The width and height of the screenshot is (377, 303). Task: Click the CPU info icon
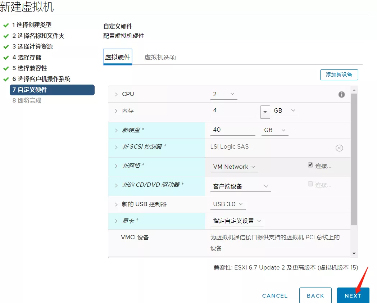pos(341,95)
